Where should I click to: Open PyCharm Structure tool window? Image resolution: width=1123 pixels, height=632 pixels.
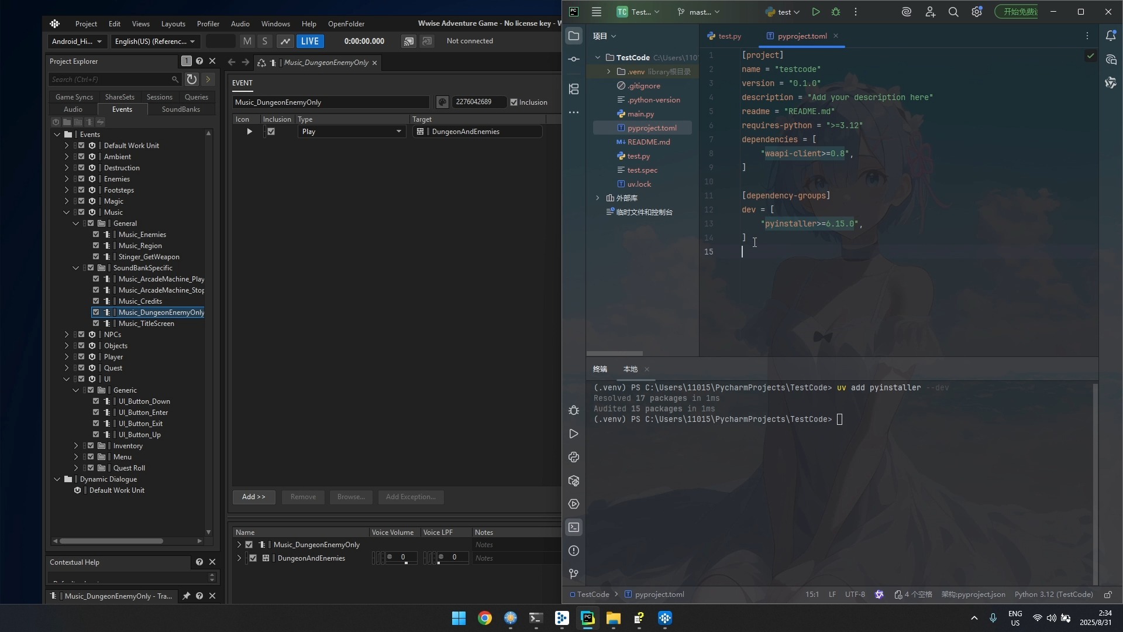(x=574, y=89)
